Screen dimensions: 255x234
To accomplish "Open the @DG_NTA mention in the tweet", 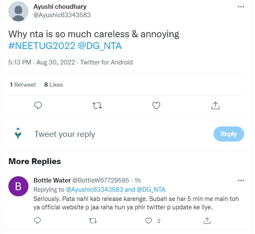I will pos(100,45).
